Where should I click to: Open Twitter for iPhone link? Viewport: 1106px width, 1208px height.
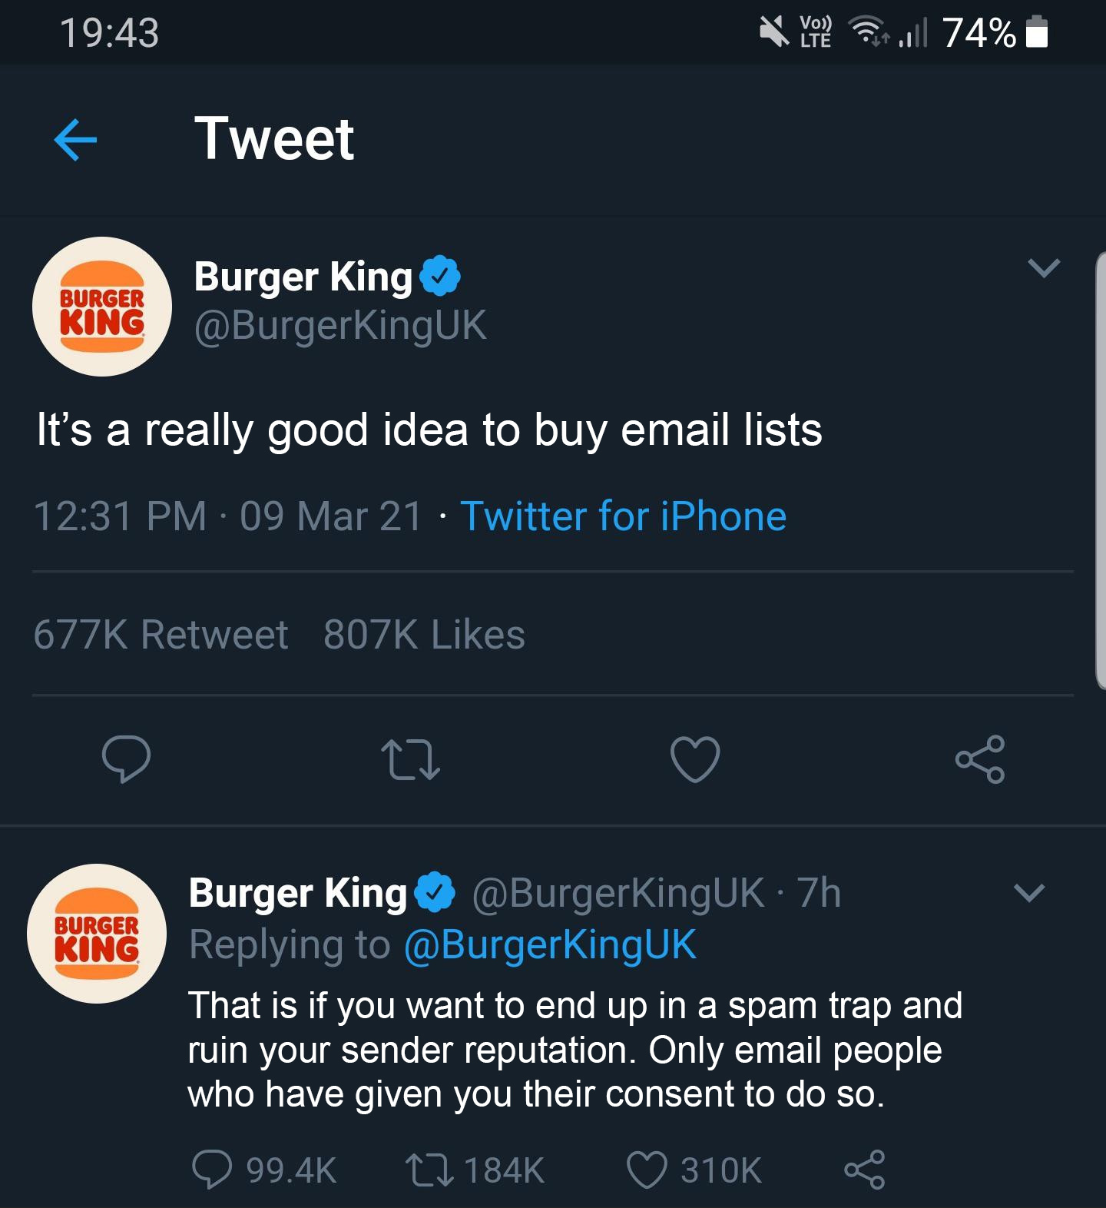pyautogui.click(x=623, y=516)
